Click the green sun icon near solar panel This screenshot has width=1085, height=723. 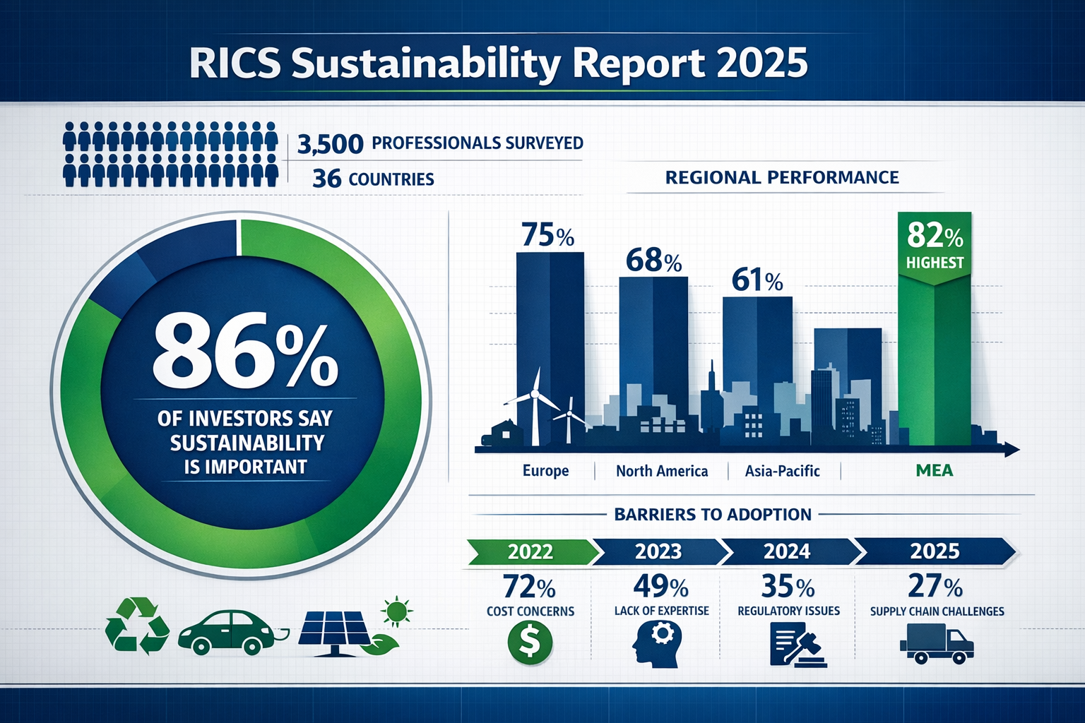point(396,612)
